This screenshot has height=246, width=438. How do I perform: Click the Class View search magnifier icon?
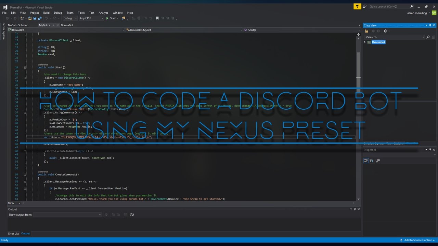pos(428,37)
